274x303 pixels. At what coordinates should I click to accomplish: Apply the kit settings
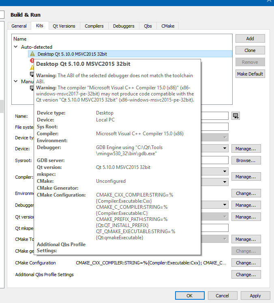click(255, 295)
